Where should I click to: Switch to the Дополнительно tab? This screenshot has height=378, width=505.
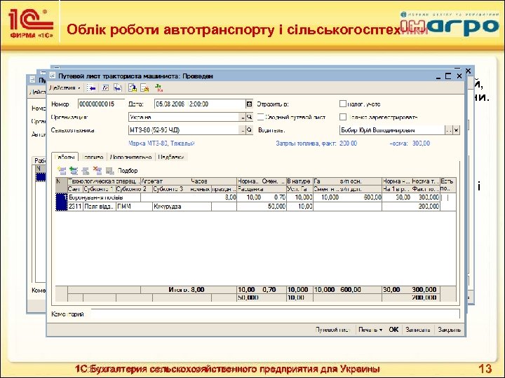130,157
